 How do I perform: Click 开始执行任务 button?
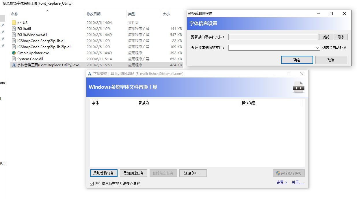click(x=289, y=173)
